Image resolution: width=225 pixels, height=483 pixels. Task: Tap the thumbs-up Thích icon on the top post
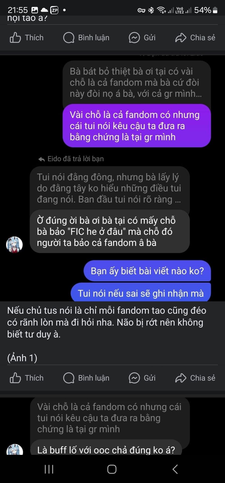coord(15,38)
